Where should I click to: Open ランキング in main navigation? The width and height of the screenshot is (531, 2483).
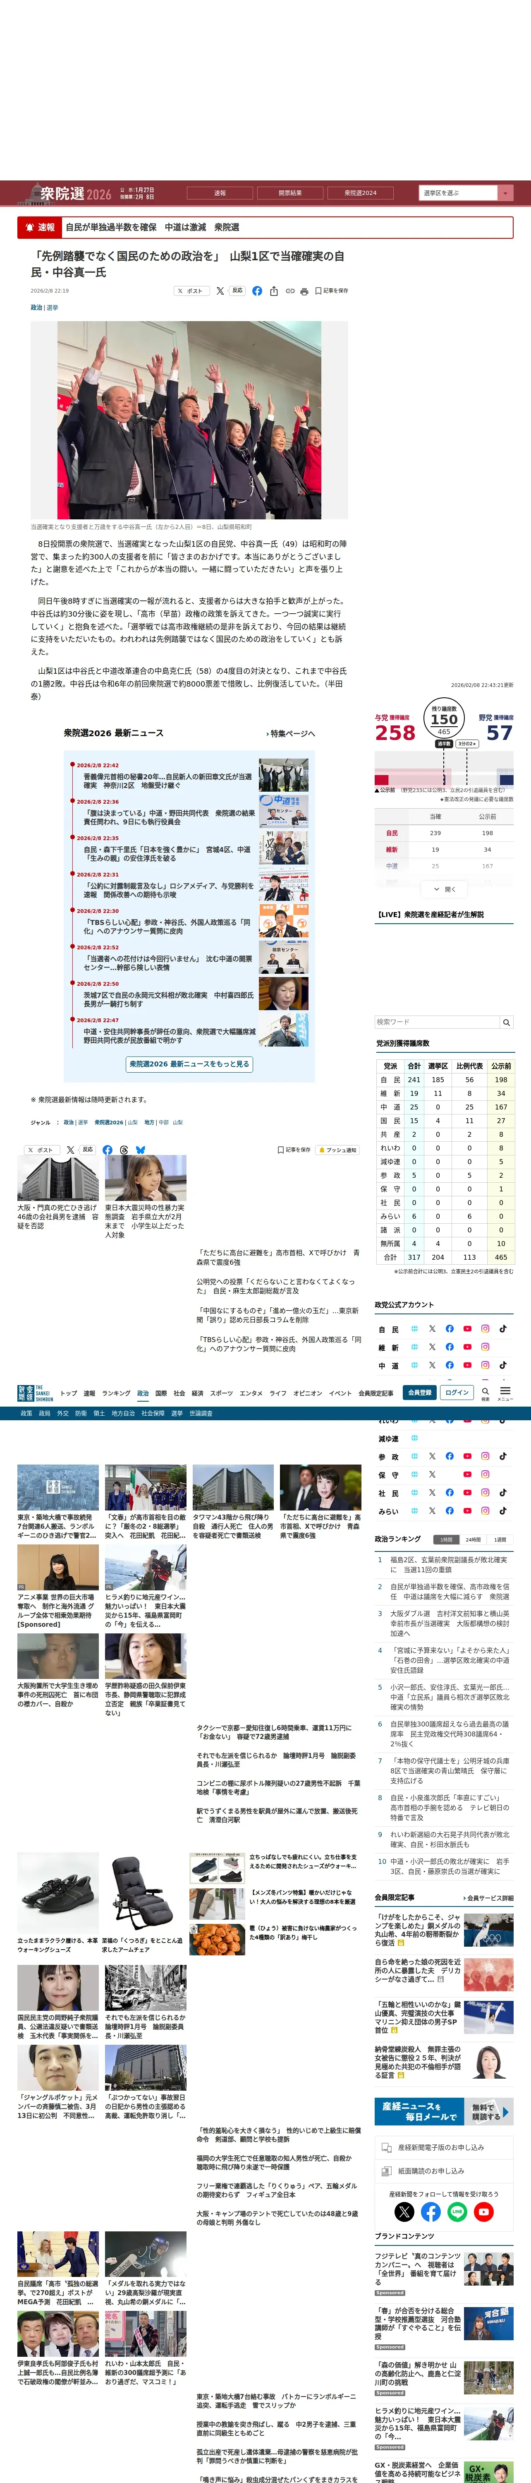[x=116, y=1393]
